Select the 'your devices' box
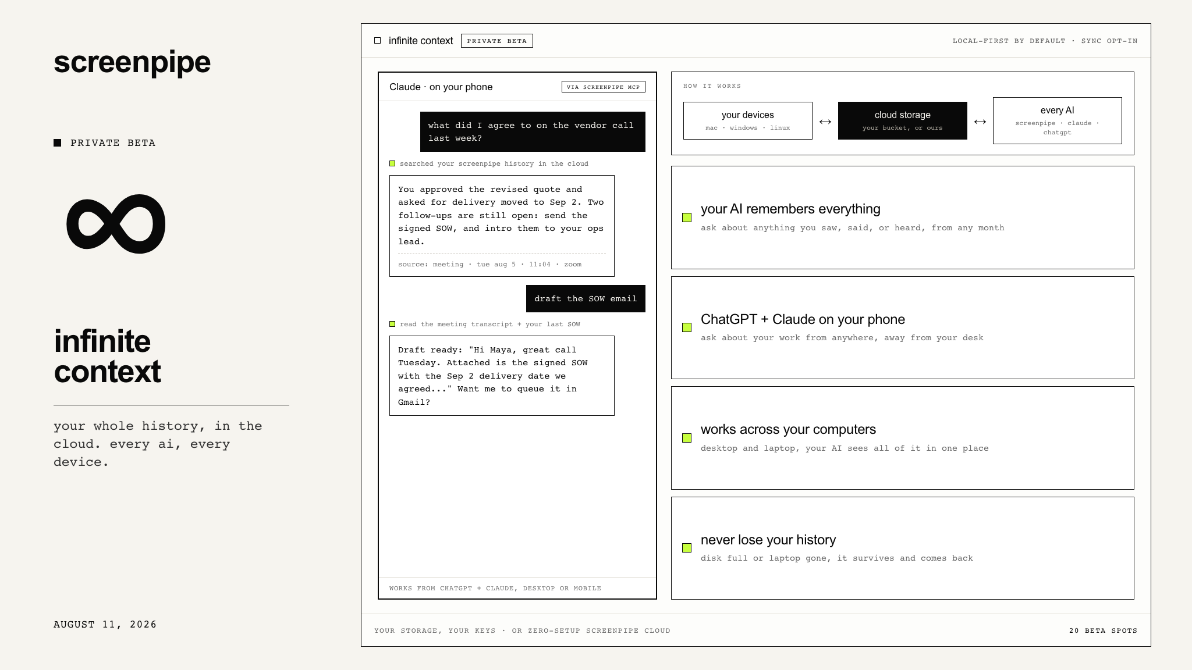This screenshot has width=1192, height=670. (x=748, y=120)
